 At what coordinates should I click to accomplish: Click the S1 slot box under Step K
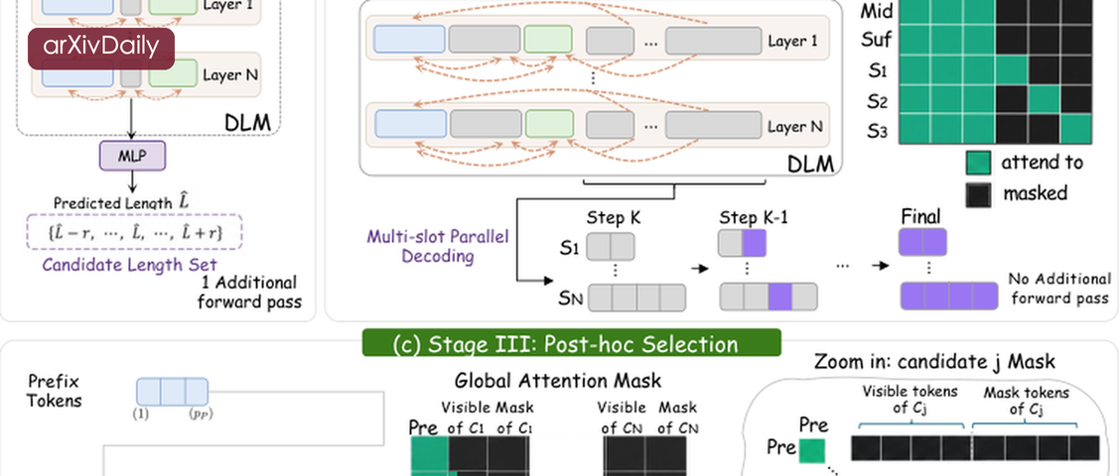coord(610,246)
